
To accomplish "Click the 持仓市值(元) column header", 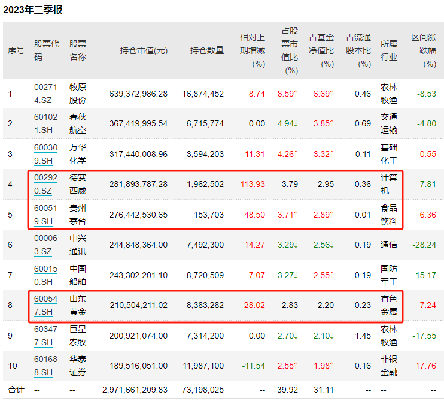I will [144, 50].
